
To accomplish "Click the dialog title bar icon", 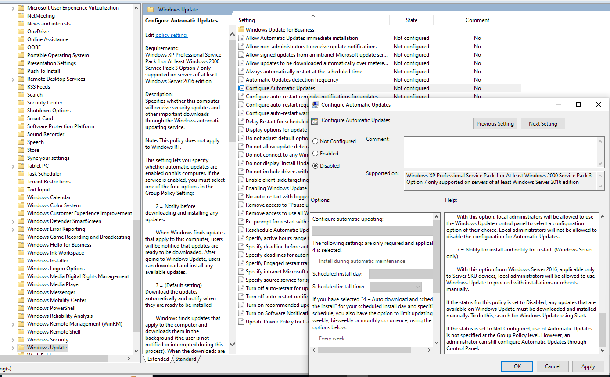I will pos(315,105).
